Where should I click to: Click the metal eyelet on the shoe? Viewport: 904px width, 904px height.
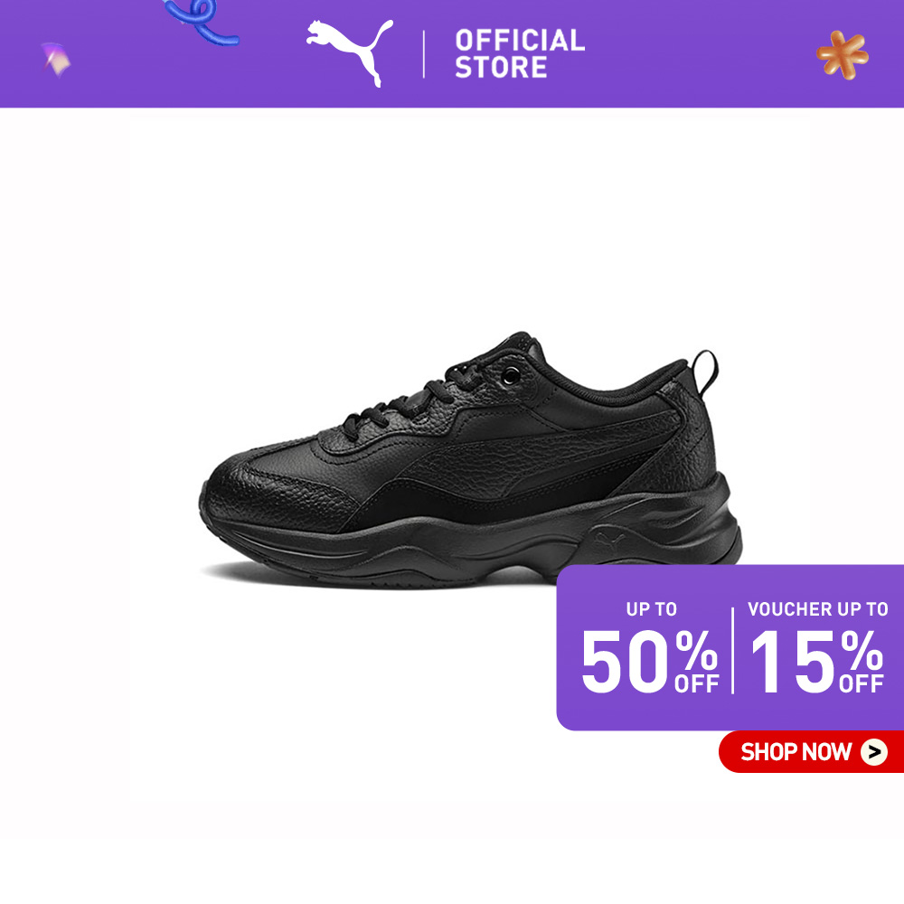point(510,376)
